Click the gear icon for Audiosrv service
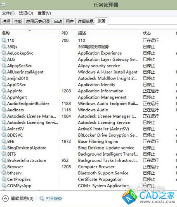Viewport: 177px width, 207px height. (4, 110)
